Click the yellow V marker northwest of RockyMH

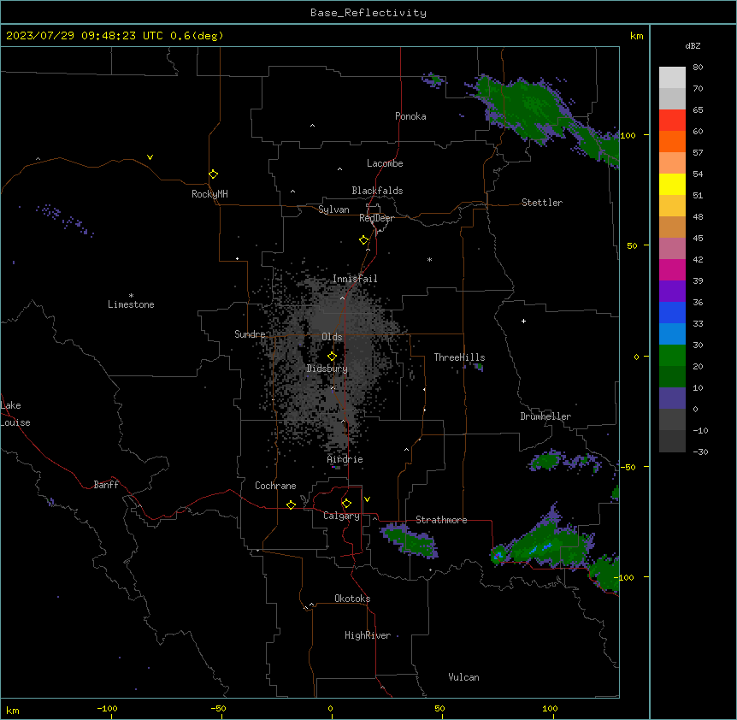click(150, 157)
